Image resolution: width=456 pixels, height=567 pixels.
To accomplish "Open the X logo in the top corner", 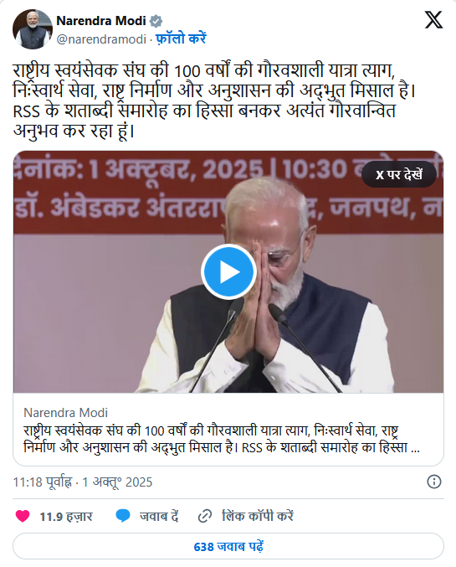I will coord(433,19).
